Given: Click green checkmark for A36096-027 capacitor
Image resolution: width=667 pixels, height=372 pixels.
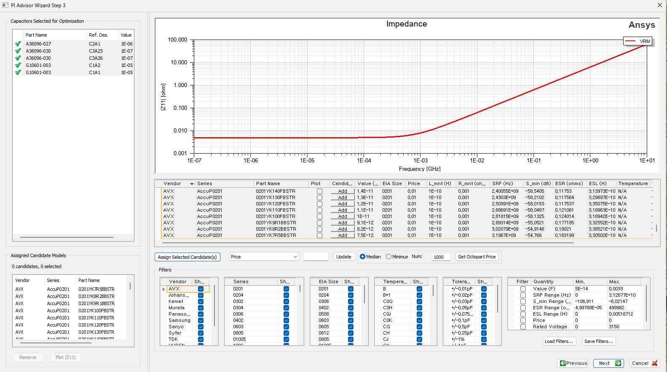Looking at the screenshot, I should 18,44.
